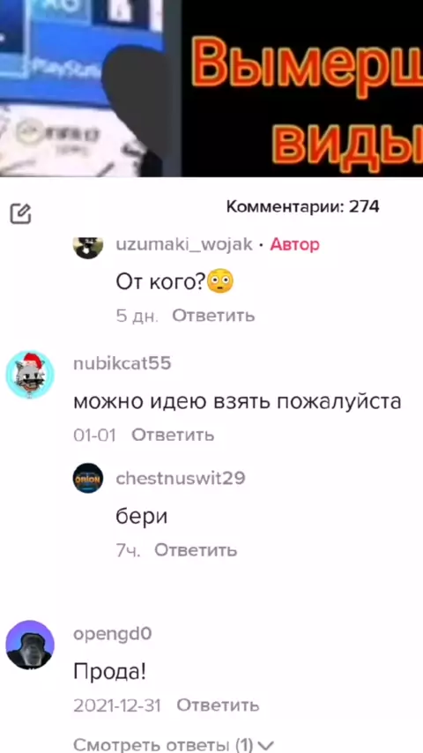Tap the Автор badge label
The width and height of the screenshot is (423, 753).
tap(294, 245)
